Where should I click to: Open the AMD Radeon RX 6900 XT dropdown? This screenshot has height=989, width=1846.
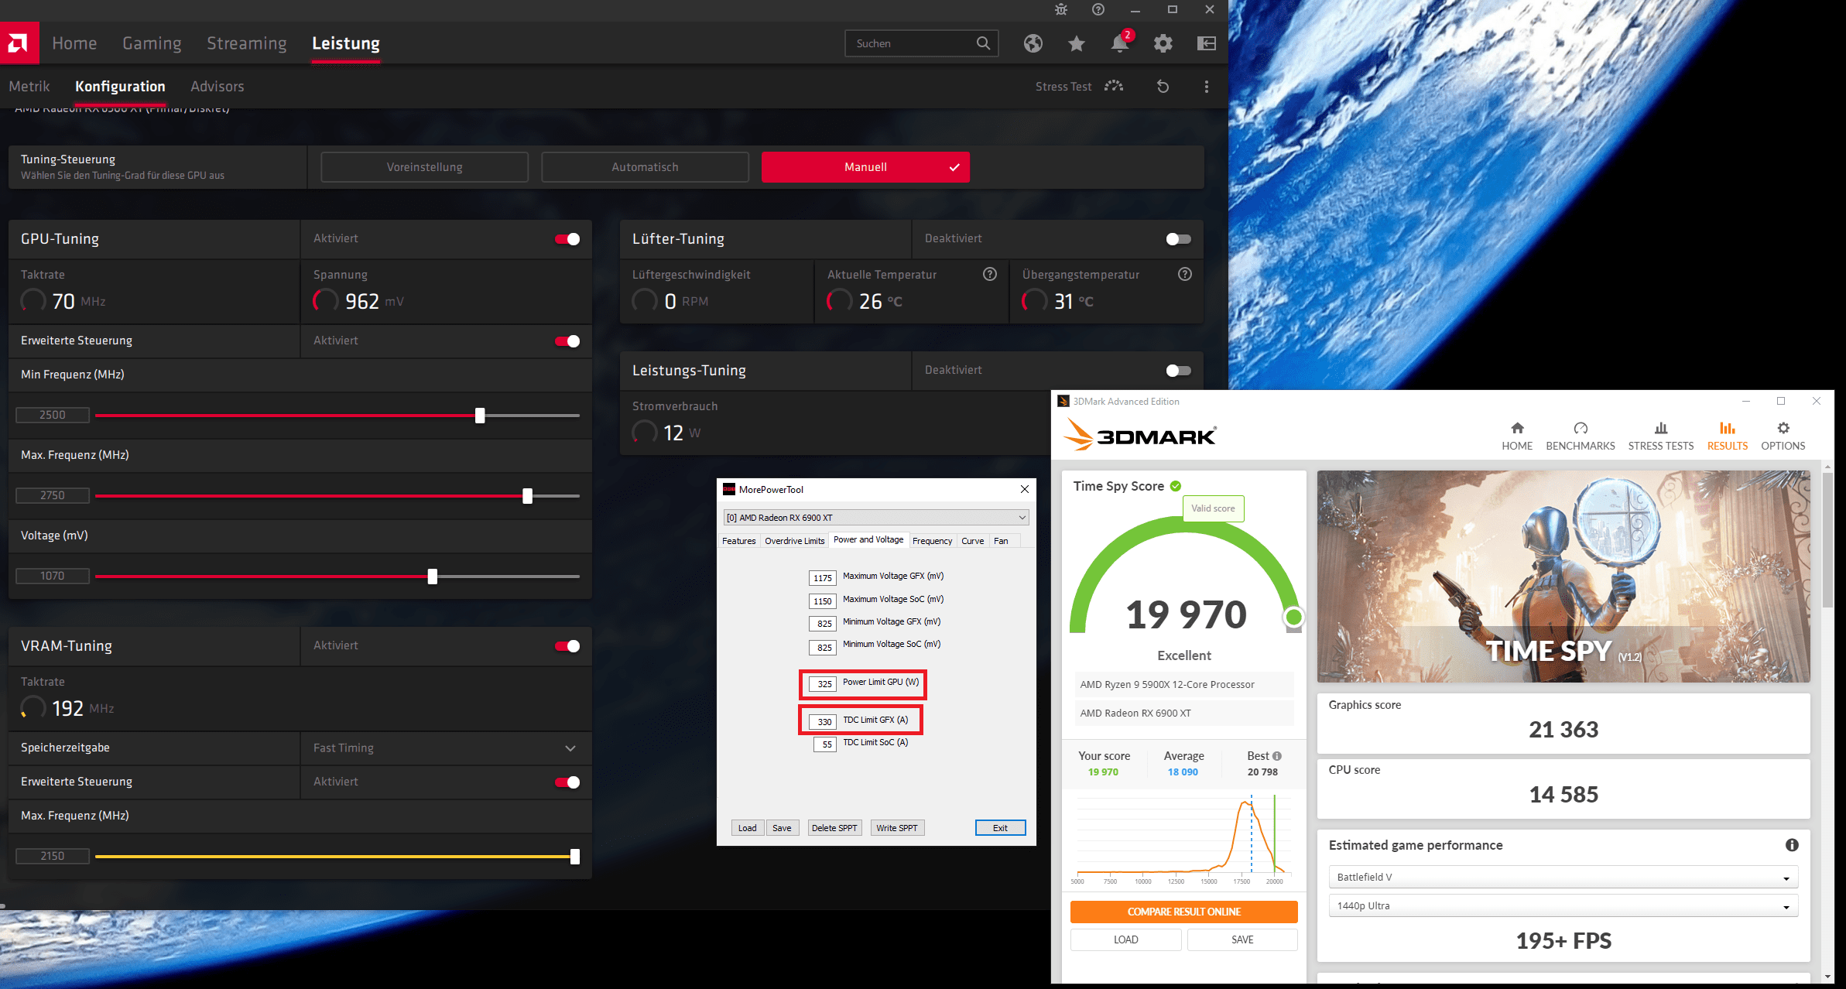pos(876,518)
